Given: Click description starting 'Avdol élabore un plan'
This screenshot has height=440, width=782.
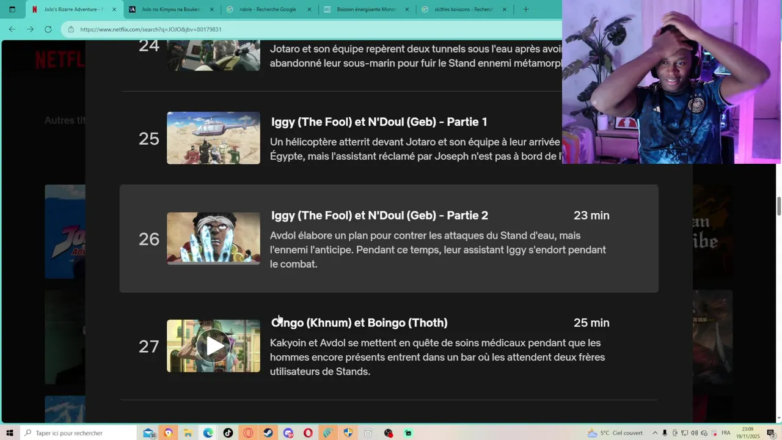Looking at the screenshot, I should click(x=438, y=249).
